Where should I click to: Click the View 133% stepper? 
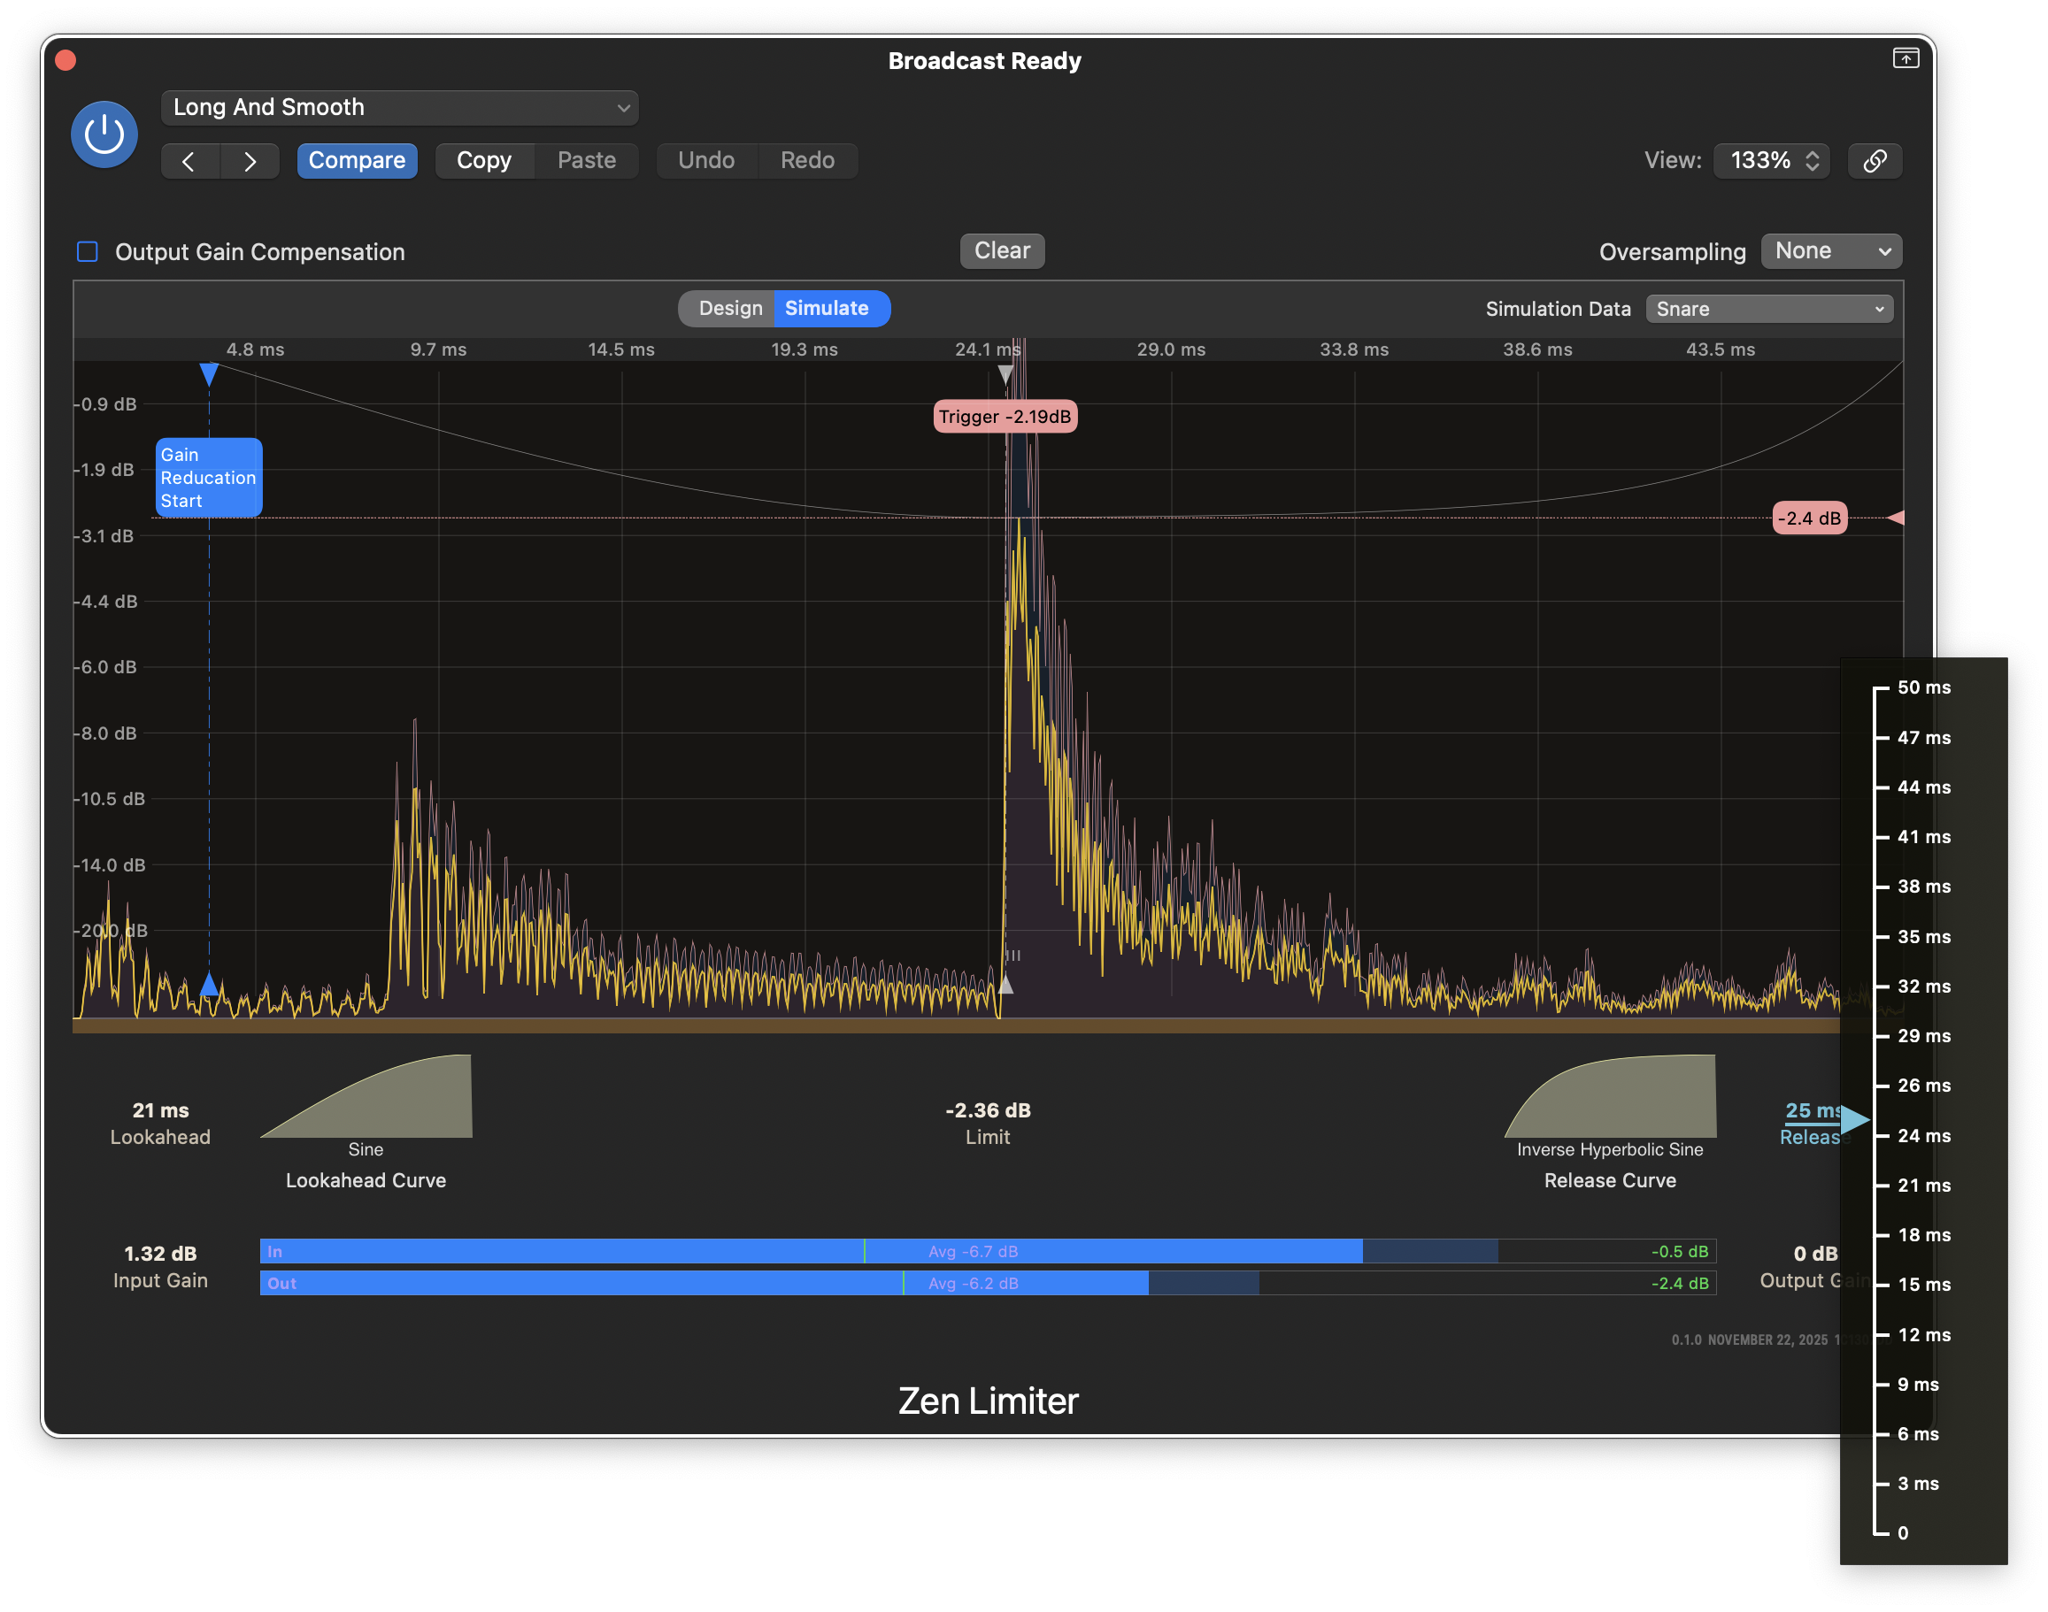pyautogui.click(x=1811, y=160)
